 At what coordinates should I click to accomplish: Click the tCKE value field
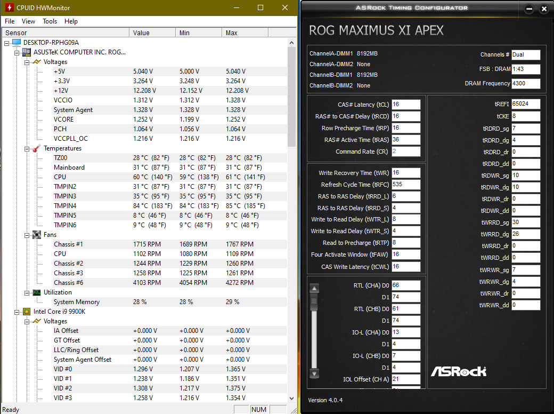click(x=526, y=116)
